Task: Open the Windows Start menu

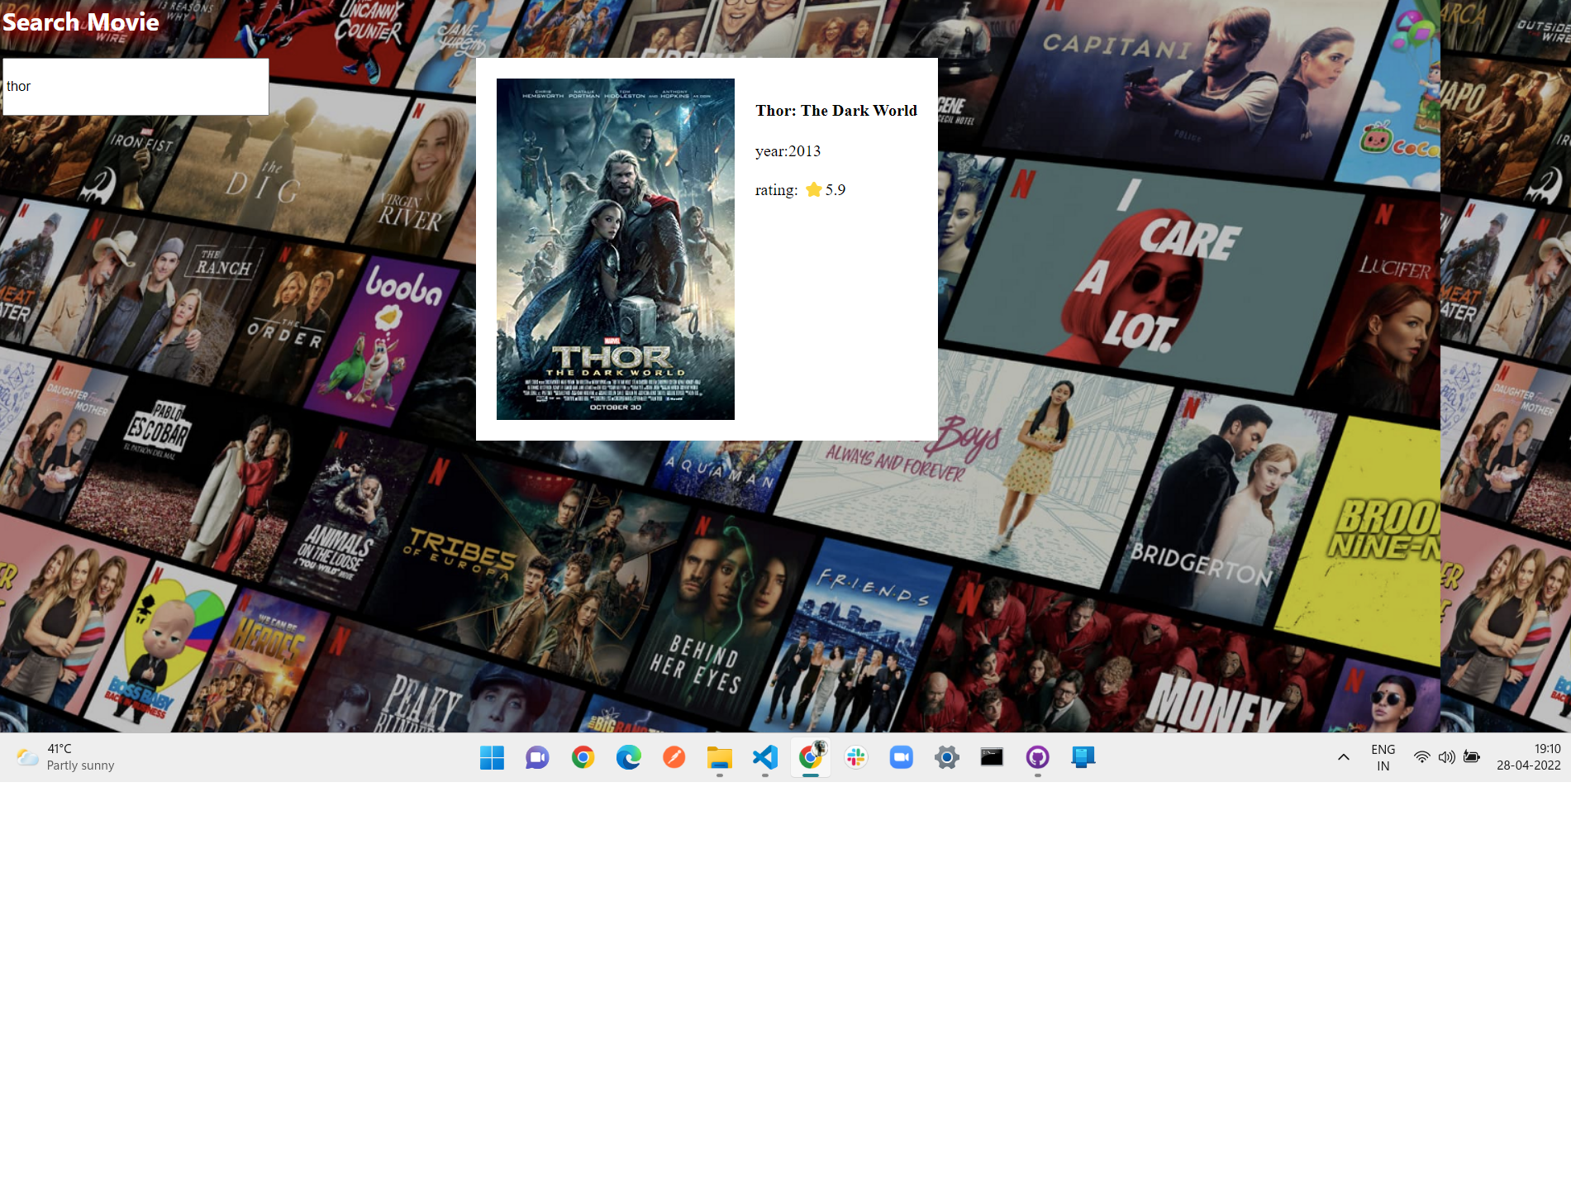Action: coord(492,757)
